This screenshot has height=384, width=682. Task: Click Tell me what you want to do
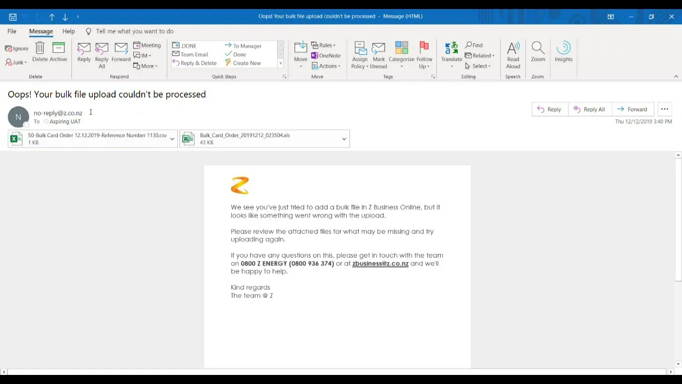[129, 31]
